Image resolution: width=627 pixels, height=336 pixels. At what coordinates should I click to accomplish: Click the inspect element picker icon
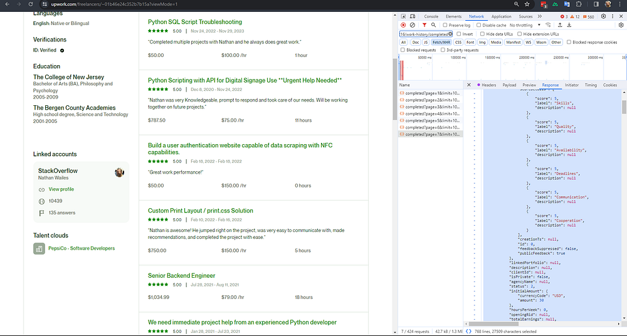(403, 16)
